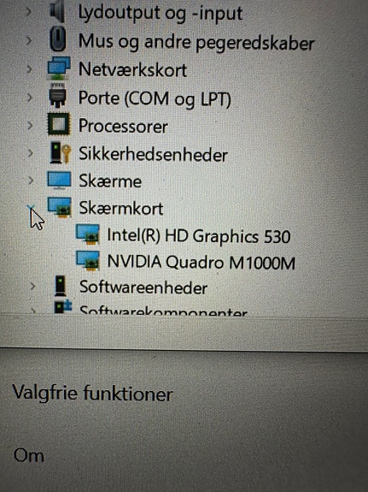Open the Valgfrie funktioner settings link

coord(92,393)
